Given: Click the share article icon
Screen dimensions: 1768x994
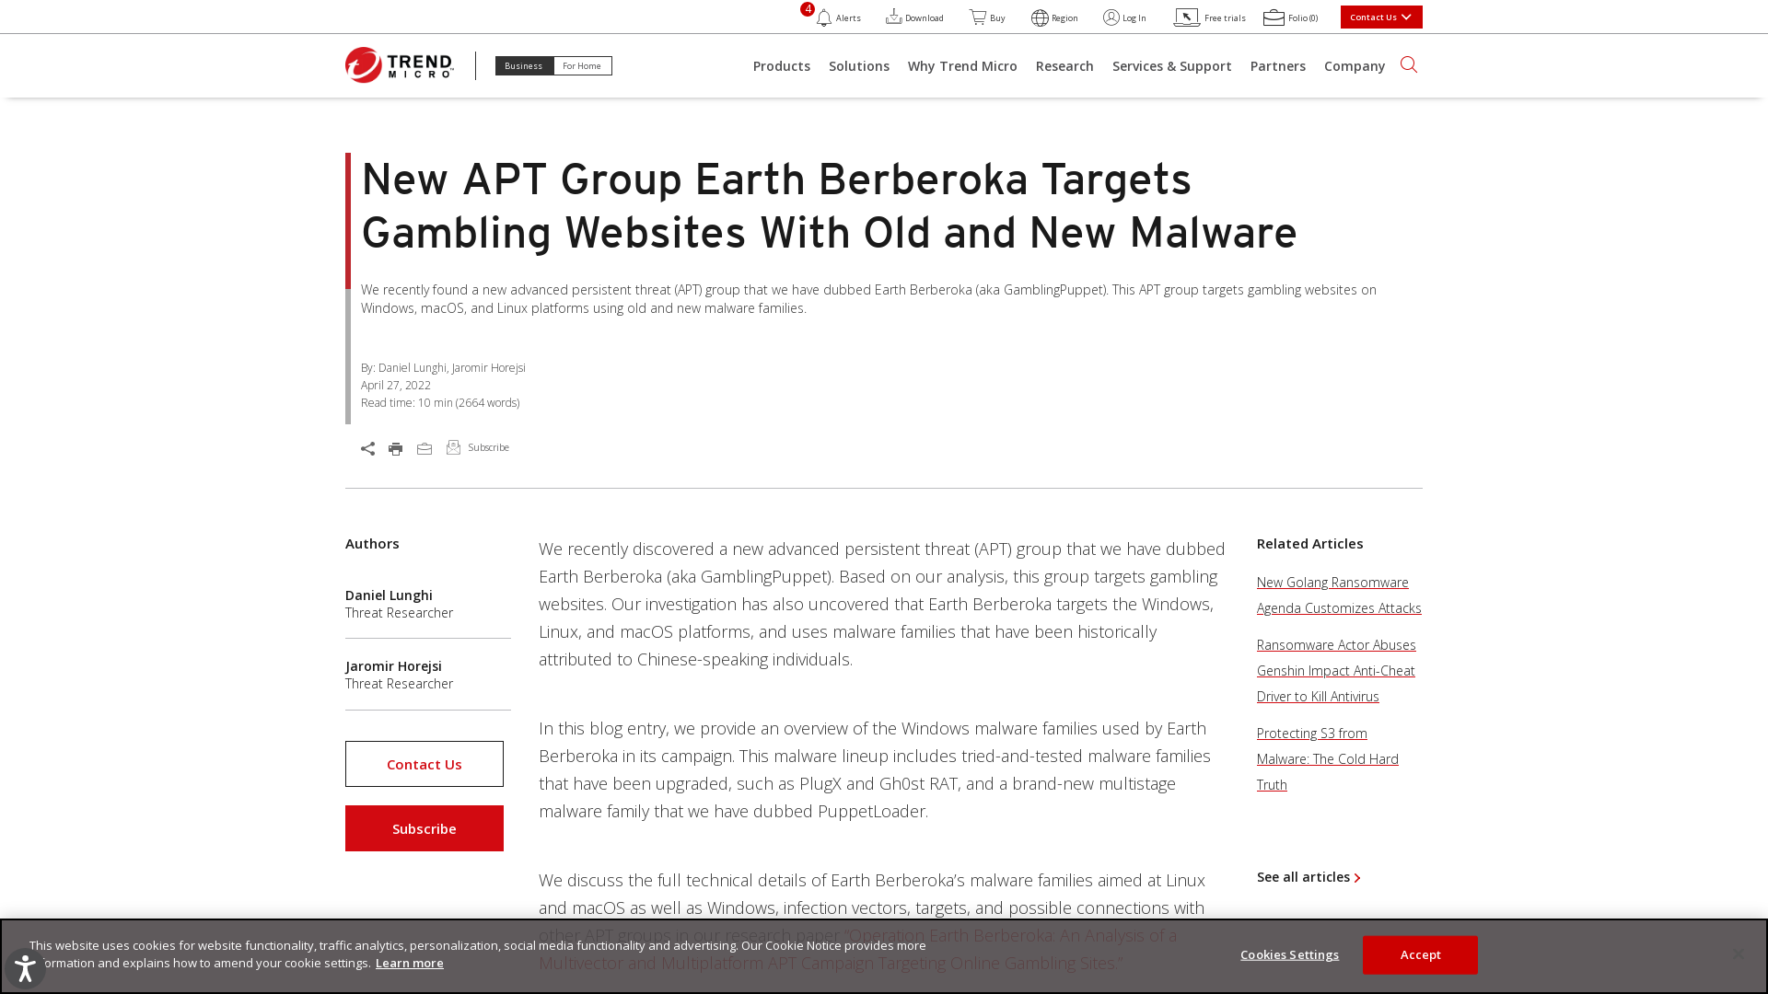Looking at the screenshot, I should coord(368,449).
